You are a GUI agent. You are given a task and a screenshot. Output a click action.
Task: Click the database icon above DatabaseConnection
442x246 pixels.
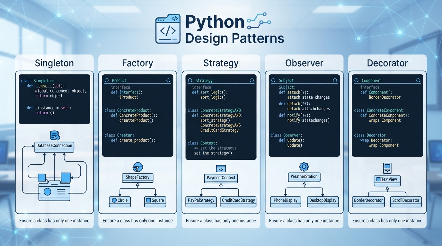[x=54, y=135]
